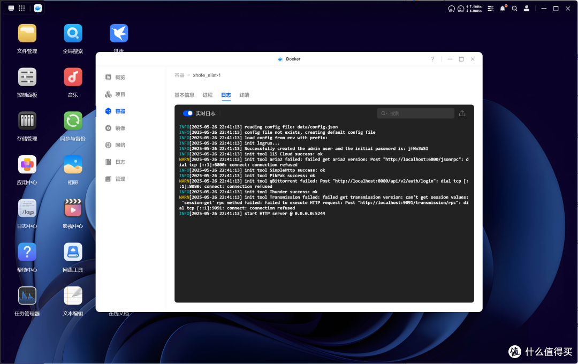
Task: Open the 网盘工具 desktop icon
Action: tap(73, 252)
